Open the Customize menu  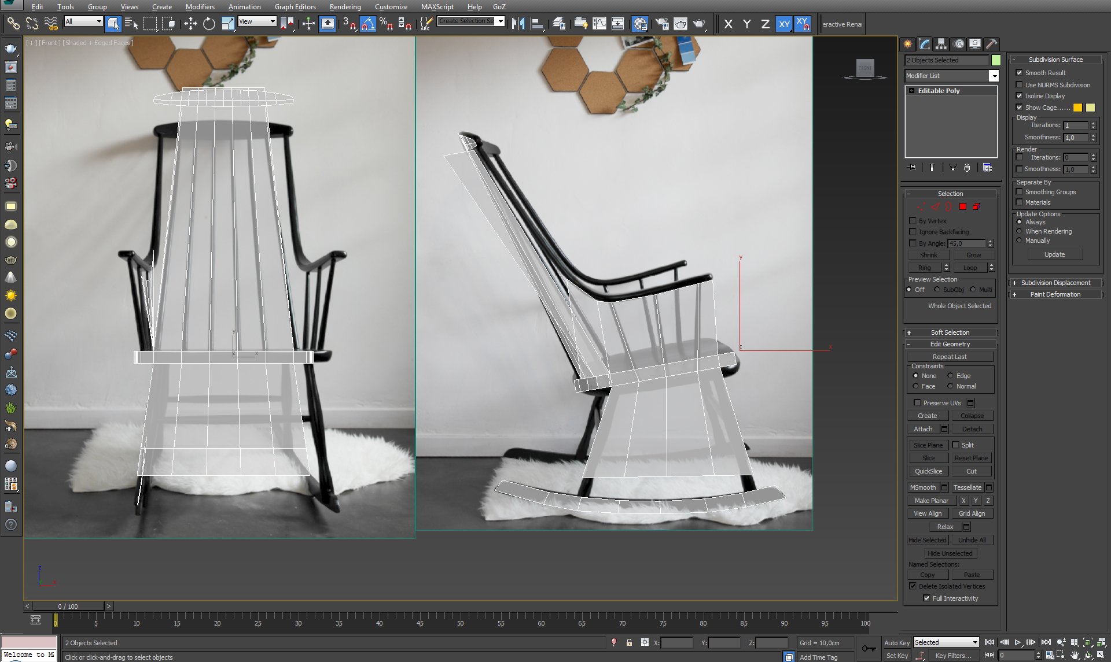point(391,7)
